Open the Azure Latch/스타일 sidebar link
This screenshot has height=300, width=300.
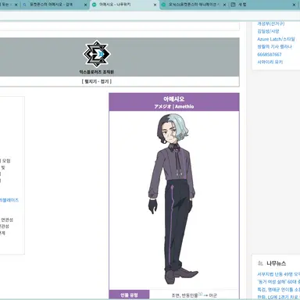[276, 39]
